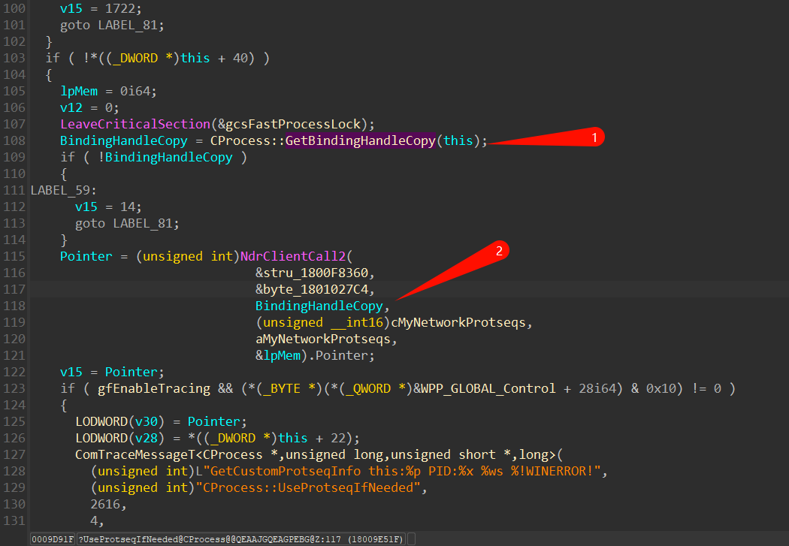The image size is (789, 546).
Task: Click the stru_1800F8360 argument
Action: [318, 273]
